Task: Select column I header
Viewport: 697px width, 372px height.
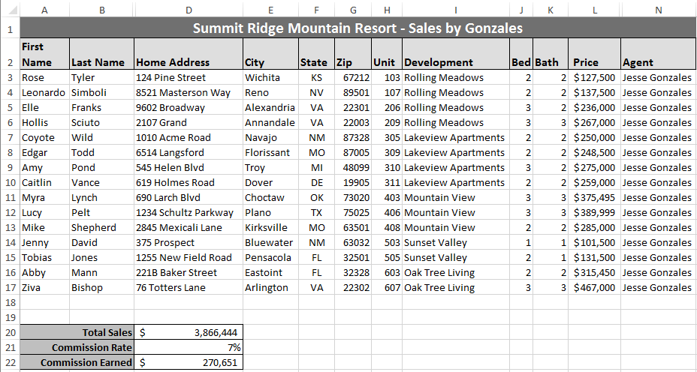Action: point(456,10)
